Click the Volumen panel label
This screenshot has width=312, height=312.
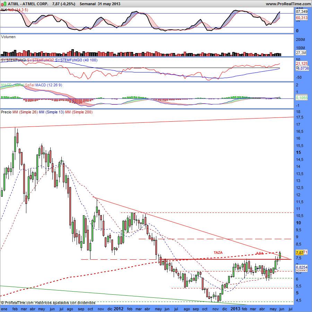[8, 37]
